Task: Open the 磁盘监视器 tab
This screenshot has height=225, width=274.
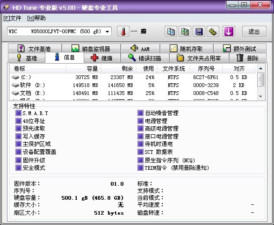Action: (x=91, y=49)
